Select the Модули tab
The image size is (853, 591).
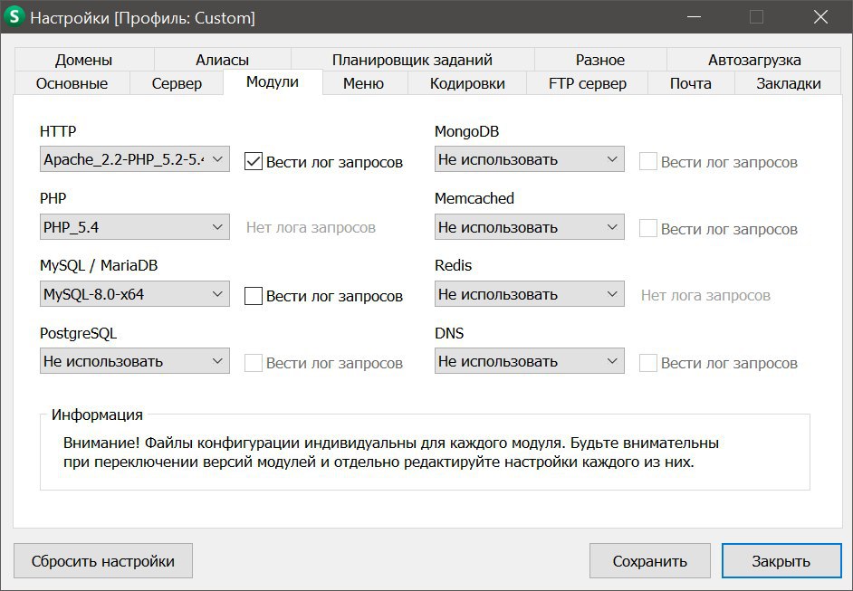pyautogui.click(x=273, y=82)
